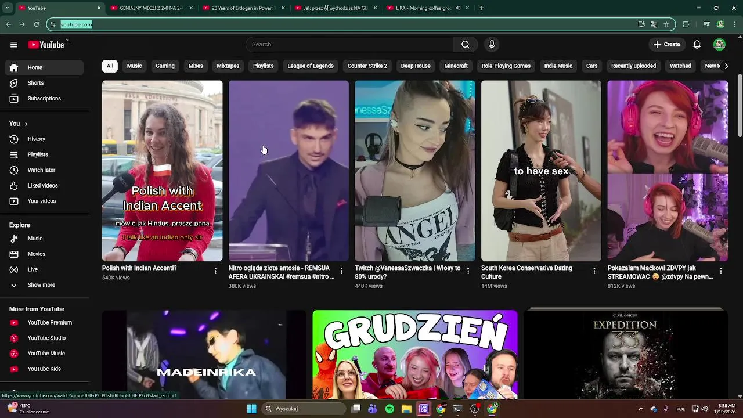Open the MADEINRIKA video thumbnail
Viewport: 743px width, 418px height.
point(204,355)
